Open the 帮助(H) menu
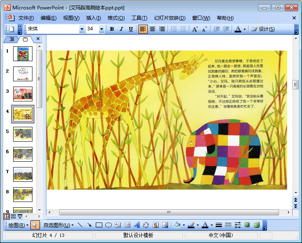Image resolution: width=302 pixels, height=243 pixels. tap(225, 18)
